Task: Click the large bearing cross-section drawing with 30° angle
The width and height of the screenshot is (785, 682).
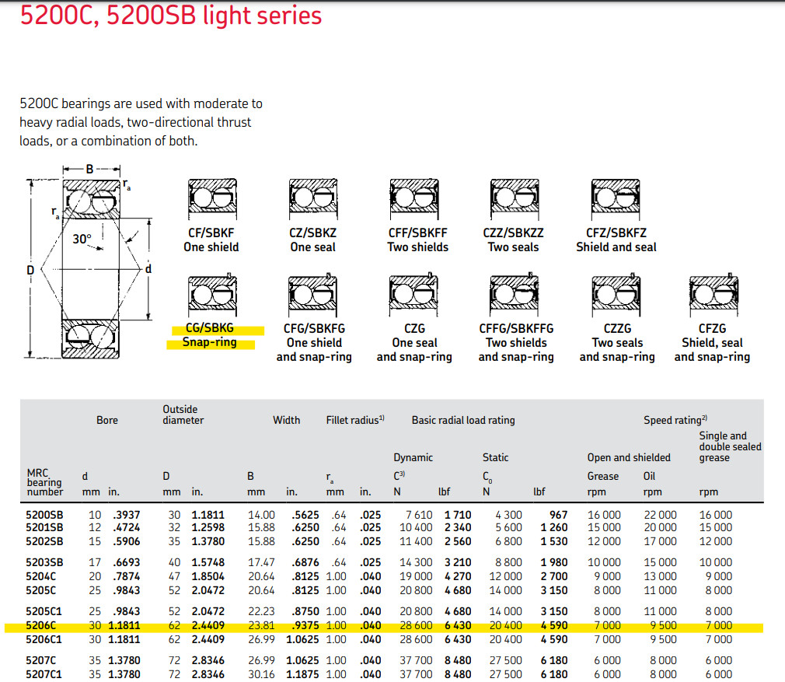Action: [89, 262]
